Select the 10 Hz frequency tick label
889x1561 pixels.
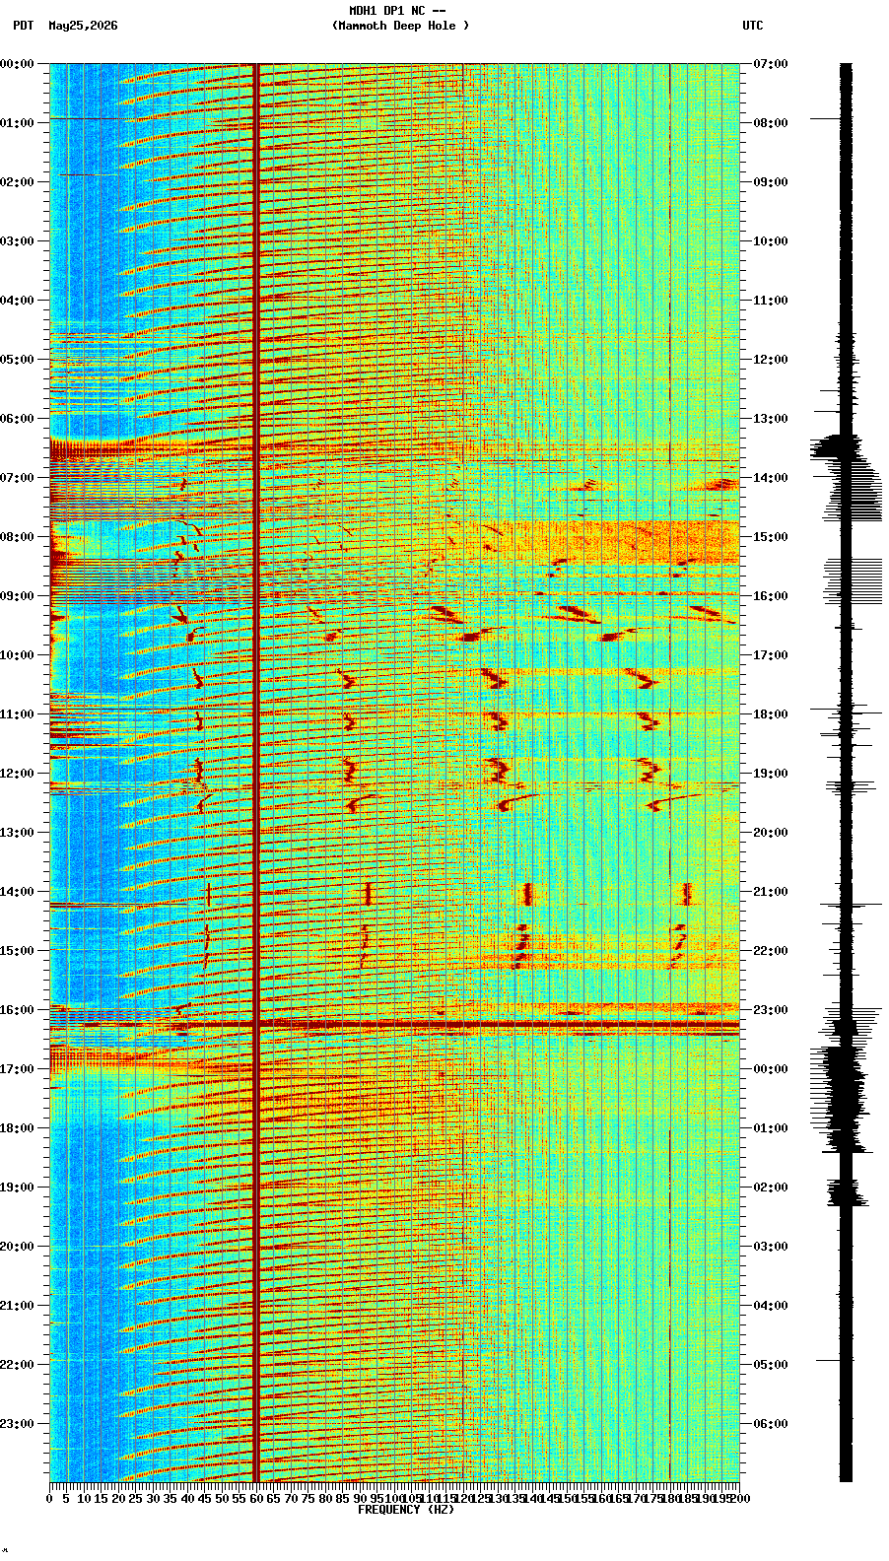coord(84,1498)
